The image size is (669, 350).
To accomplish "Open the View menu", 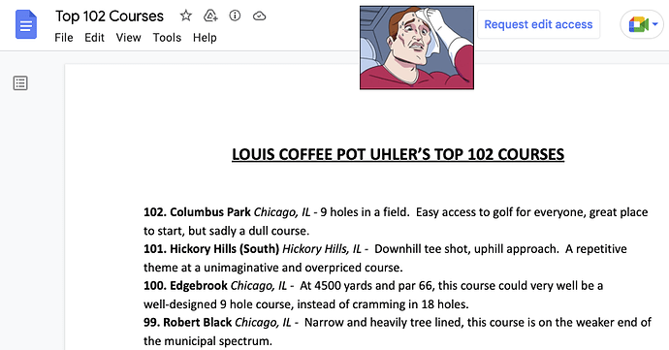I will point(128,38).
